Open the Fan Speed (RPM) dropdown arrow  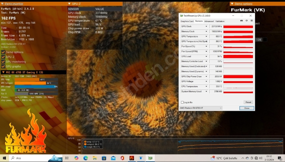(x=206, y=52)
